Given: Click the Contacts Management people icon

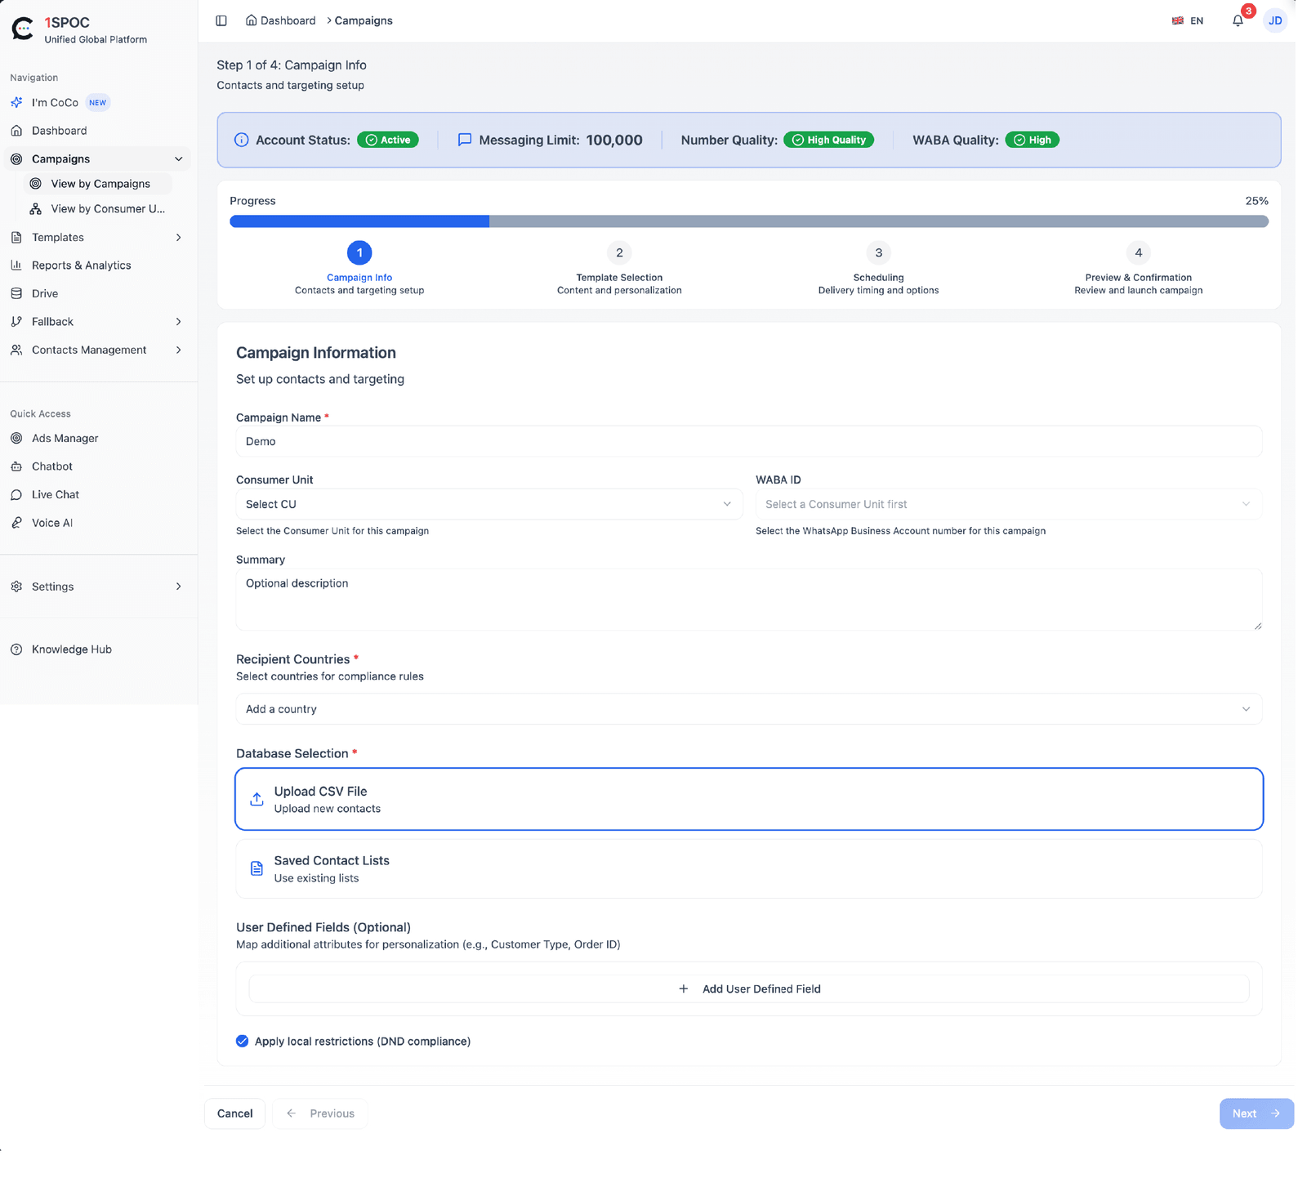Looking at the screenshot, I should (16, 350).
